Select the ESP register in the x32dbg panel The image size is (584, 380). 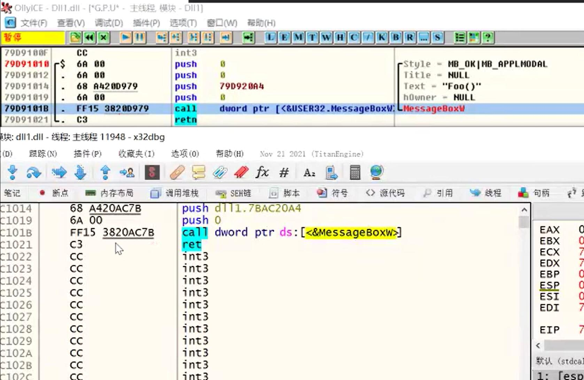point(549,285)
